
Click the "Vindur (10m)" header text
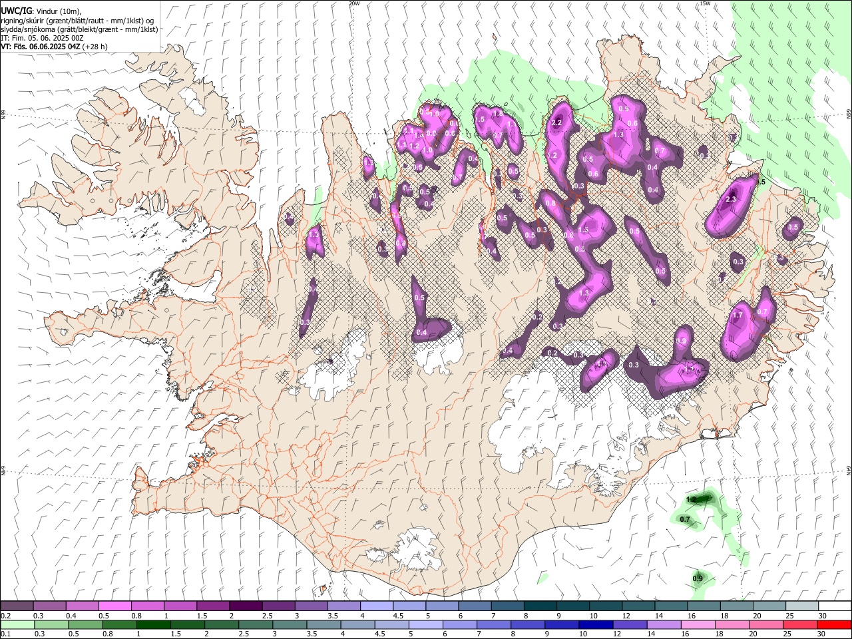(58, 11)
